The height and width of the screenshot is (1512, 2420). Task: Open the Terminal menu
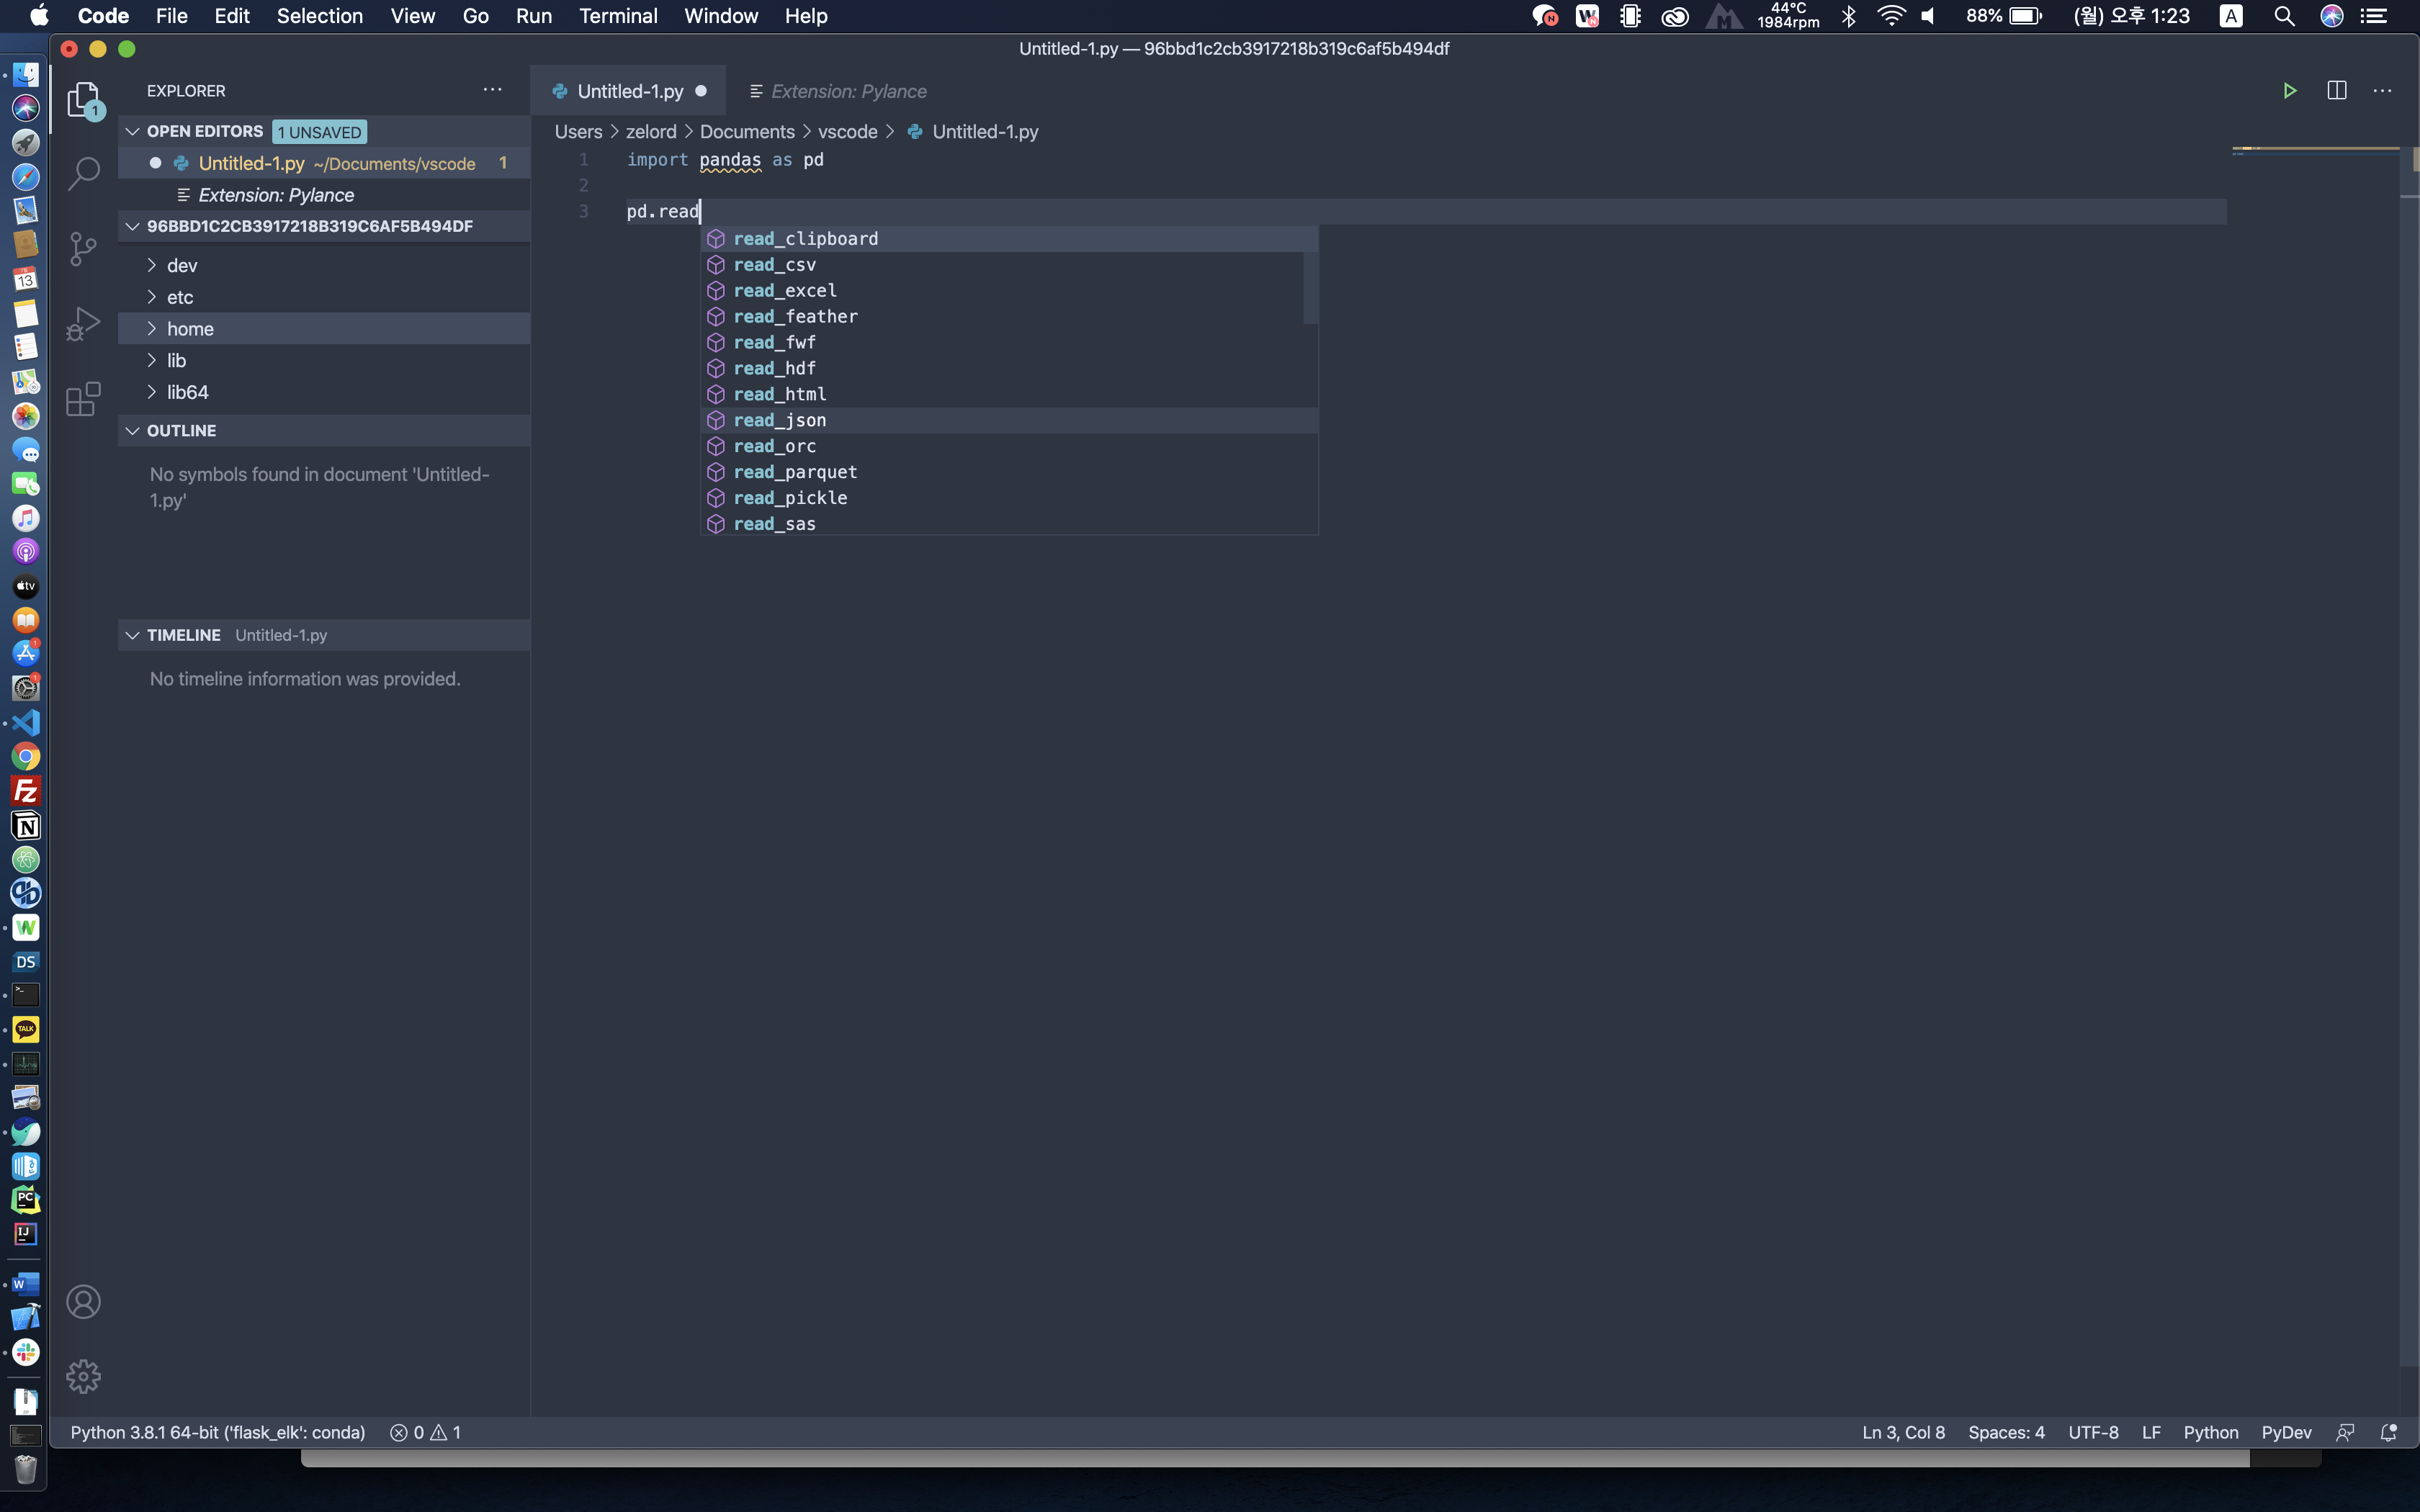coord(617,16)
